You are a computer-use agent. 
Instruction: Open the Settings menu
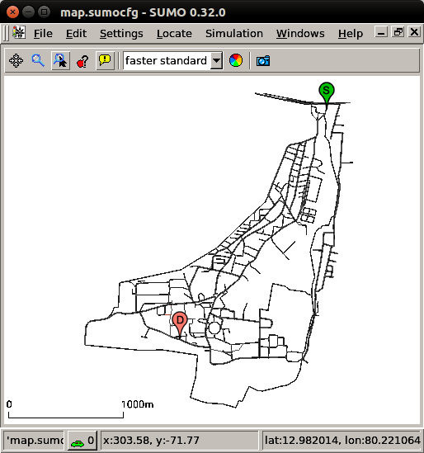tap(121, 34)
